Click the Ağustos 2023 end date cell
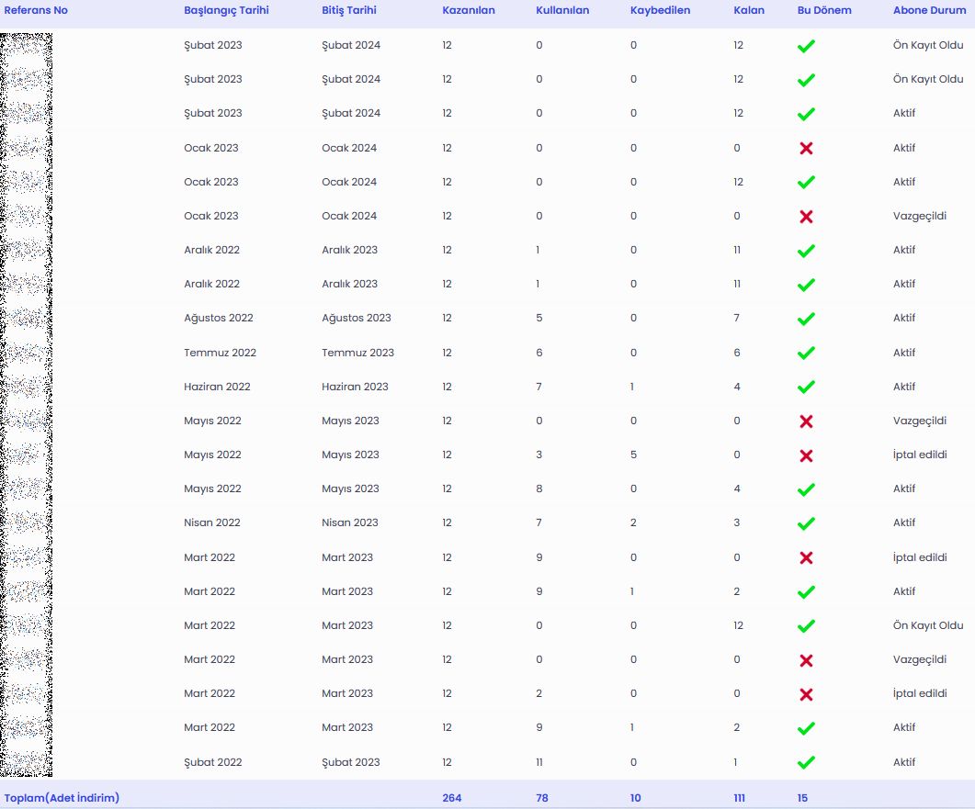 [357, 318]
